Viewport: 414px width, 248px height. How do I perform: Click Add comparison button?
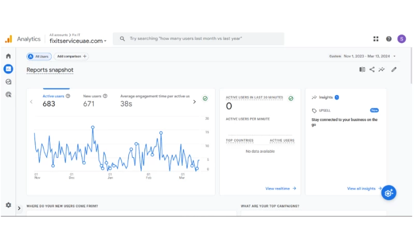pos(71,56)
